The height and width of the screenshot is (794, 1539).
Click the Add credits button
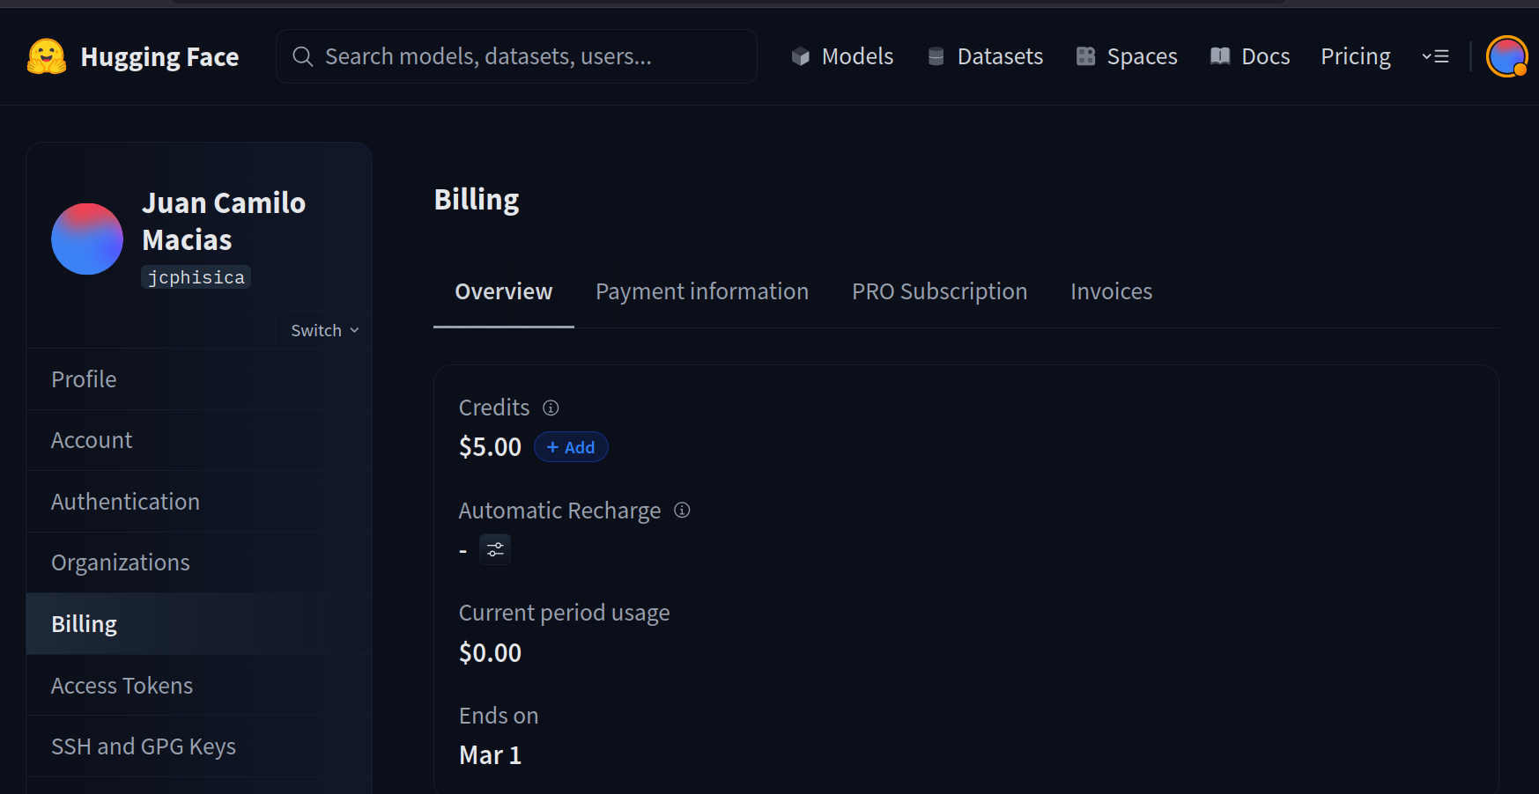click(571, 446)
